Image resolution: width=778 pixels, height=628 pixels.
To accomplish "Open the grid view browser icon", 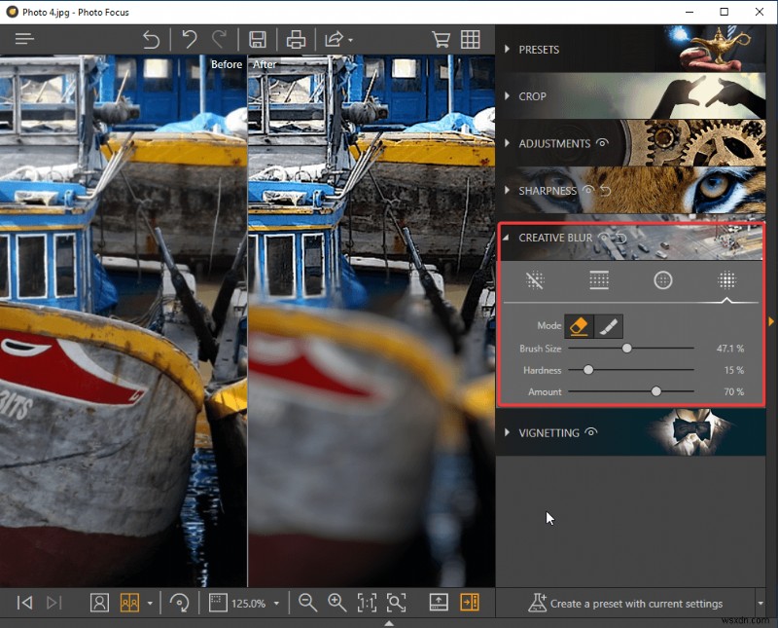I will tap(470, 39).
